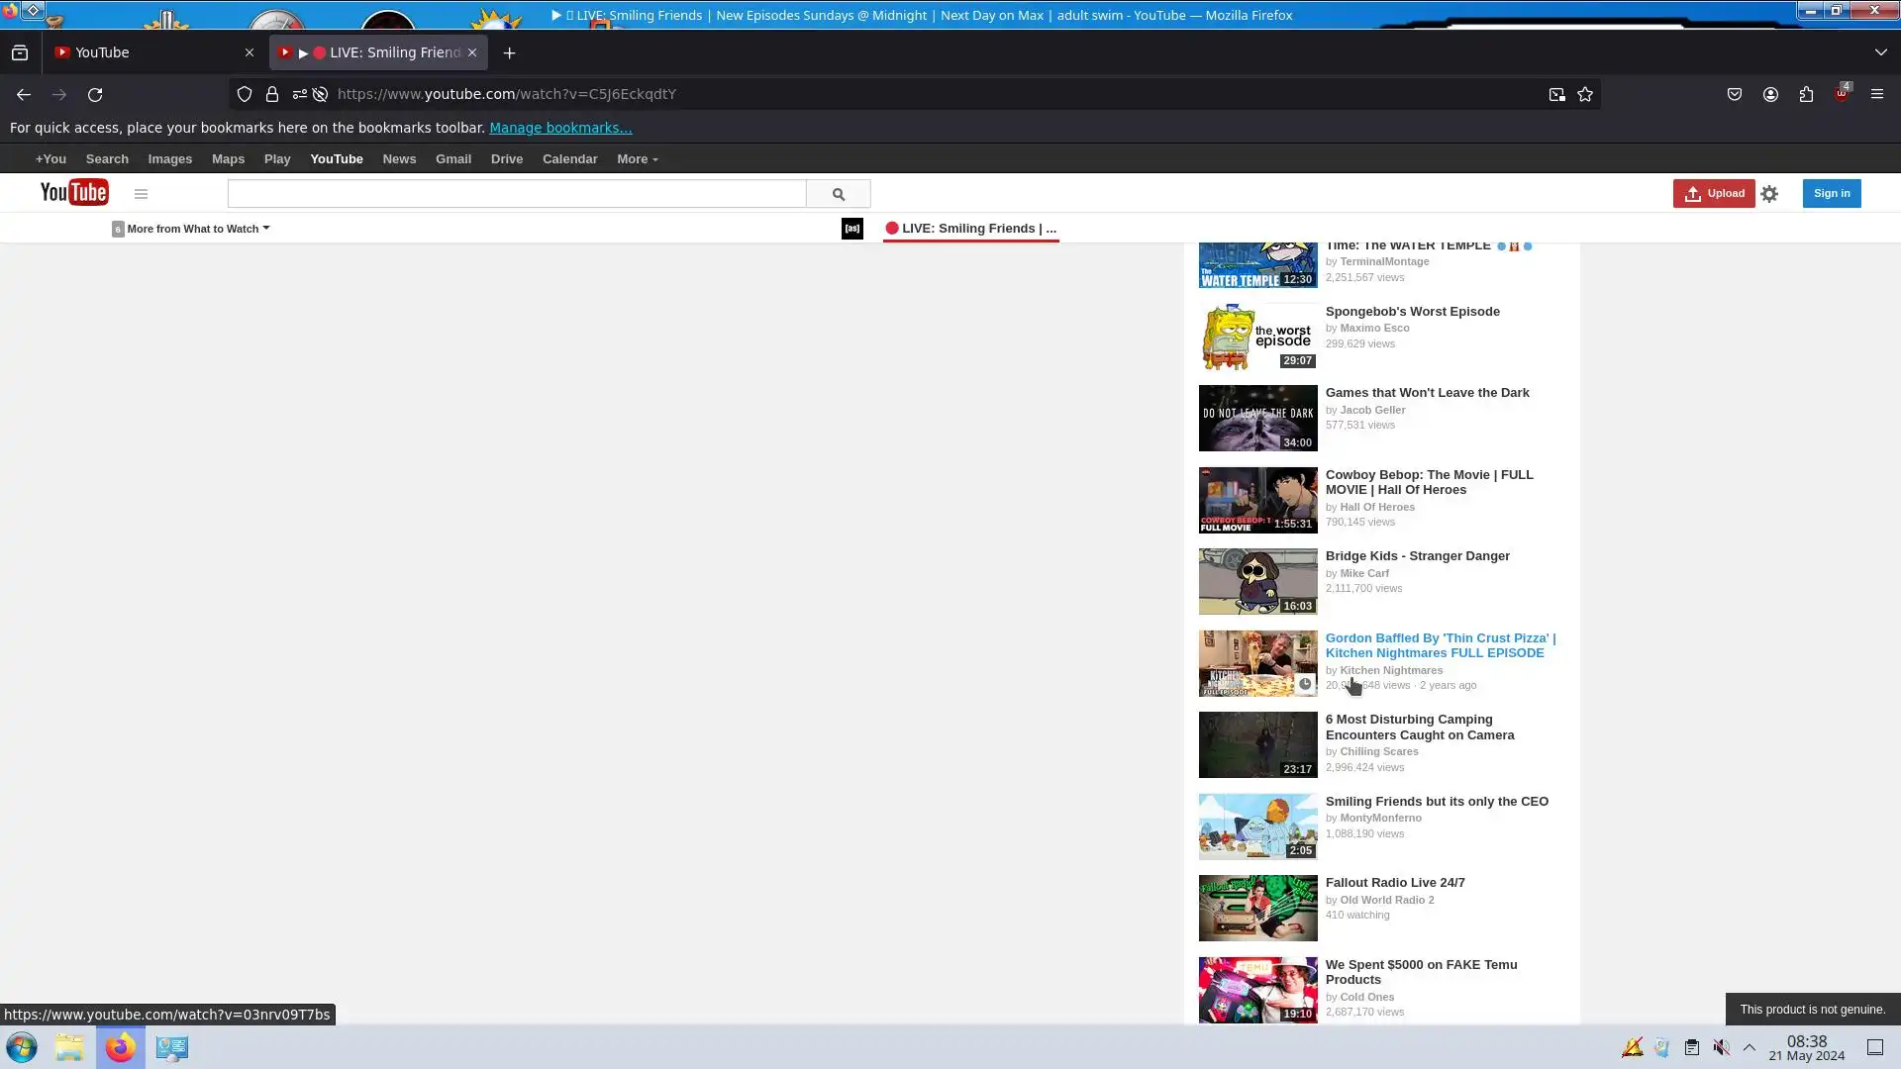Click the adult swim channel icon
This screenshot has width=1901, height=1069.
tap(851, 229)
